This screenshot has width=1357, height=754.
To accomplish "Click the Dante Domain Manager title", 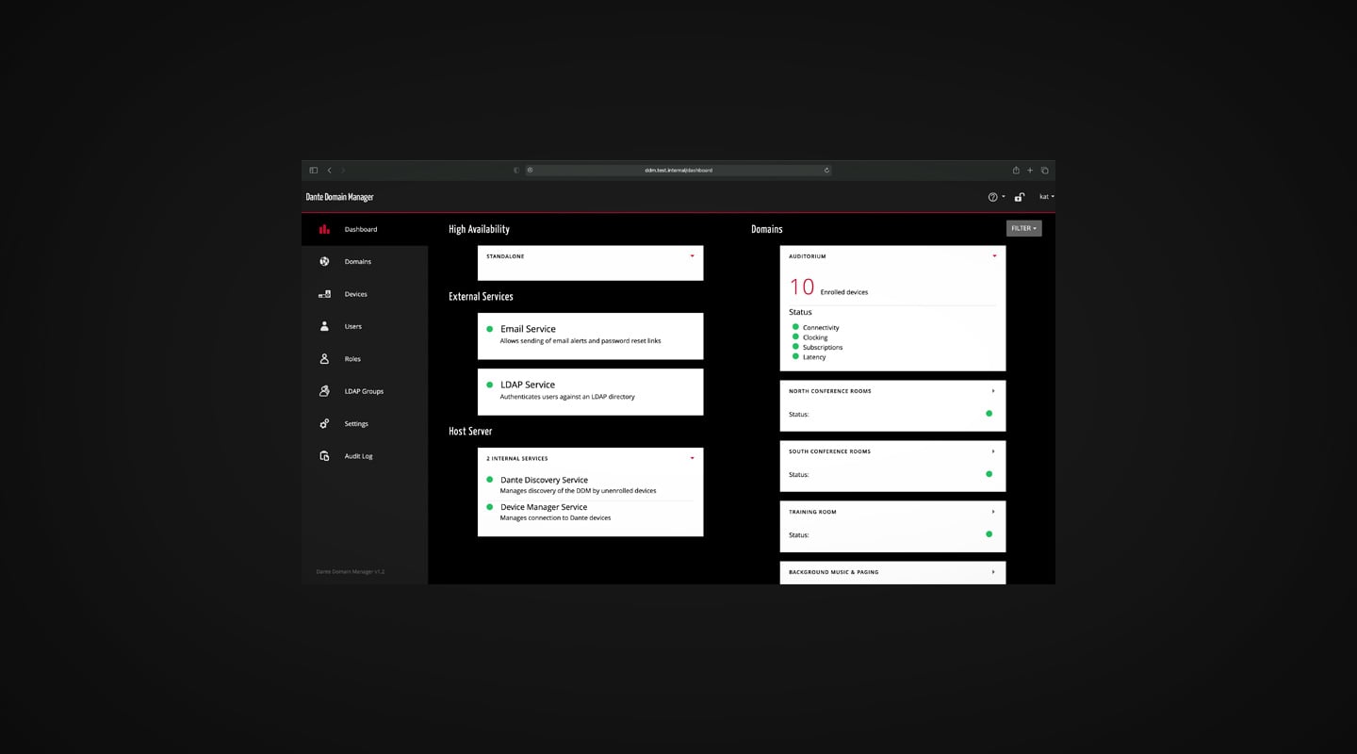I will (340, 197).
